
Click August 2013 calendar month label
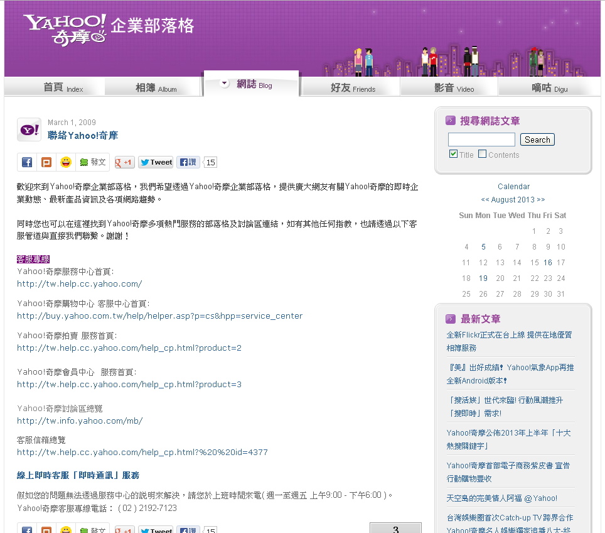point(513,199)
